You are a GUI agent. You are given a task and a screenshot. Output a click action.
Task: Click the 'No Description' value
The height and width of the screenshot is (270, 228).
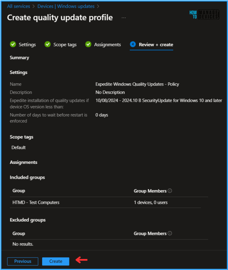coord(110,92)
